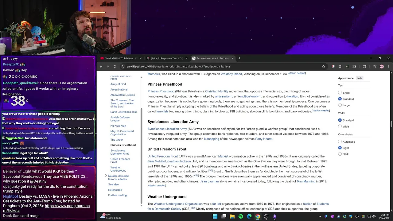Jump to Weather Underground in contents
393x221 pixels.
click(x=118, y=169)
